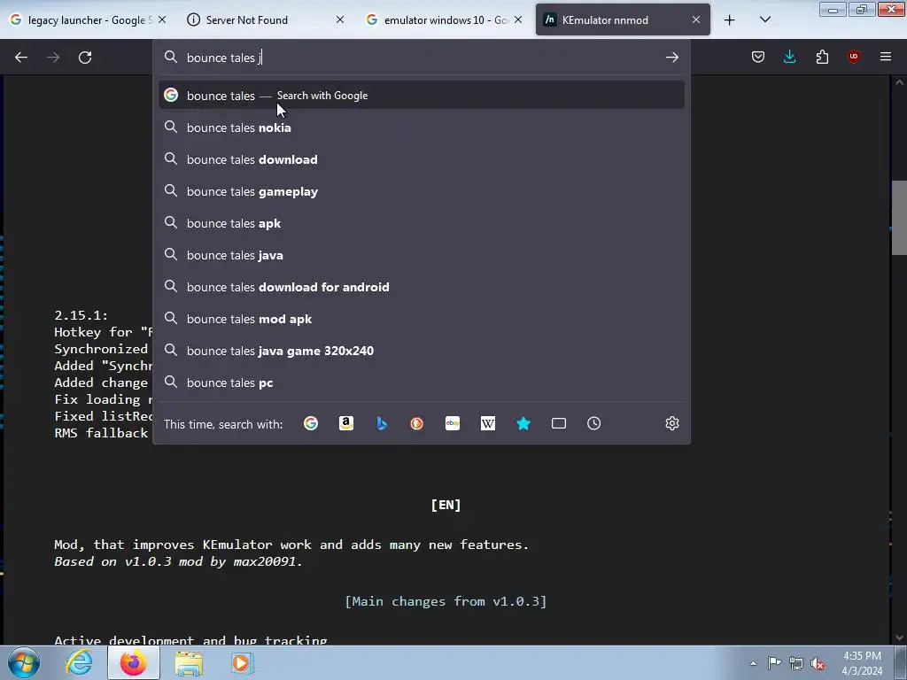The height and width of the screenshot is (680, 907).
Task: Search this time with Amazon
Action: pos(346,424)
